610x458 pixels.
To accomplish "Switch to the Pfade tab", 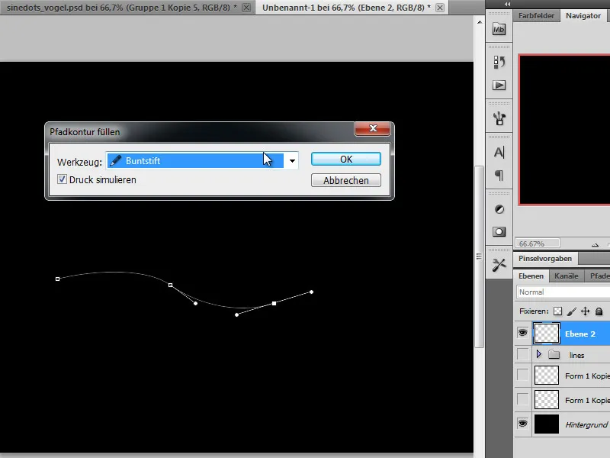I will [x=599, y=276].
